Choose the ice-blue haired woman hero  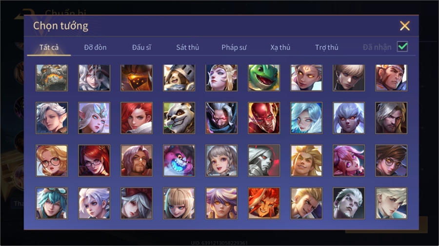306,118
